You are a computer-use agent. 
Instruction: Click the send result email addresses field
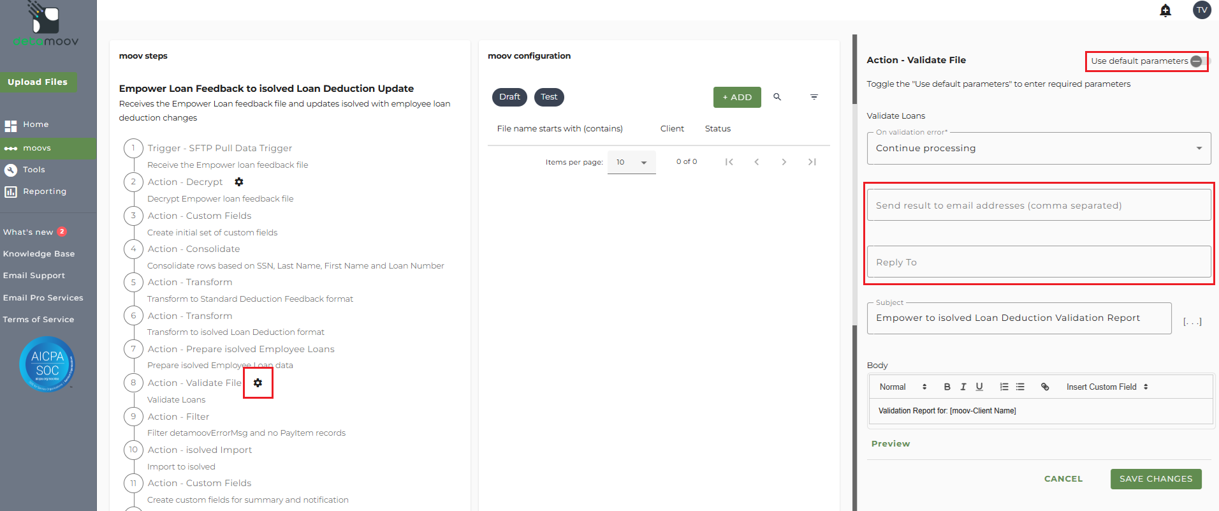pyautogui.click(x=1039, y=205)
